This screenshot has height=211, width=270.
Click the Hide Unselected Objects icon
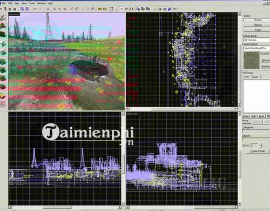click(x=77, y=9)
